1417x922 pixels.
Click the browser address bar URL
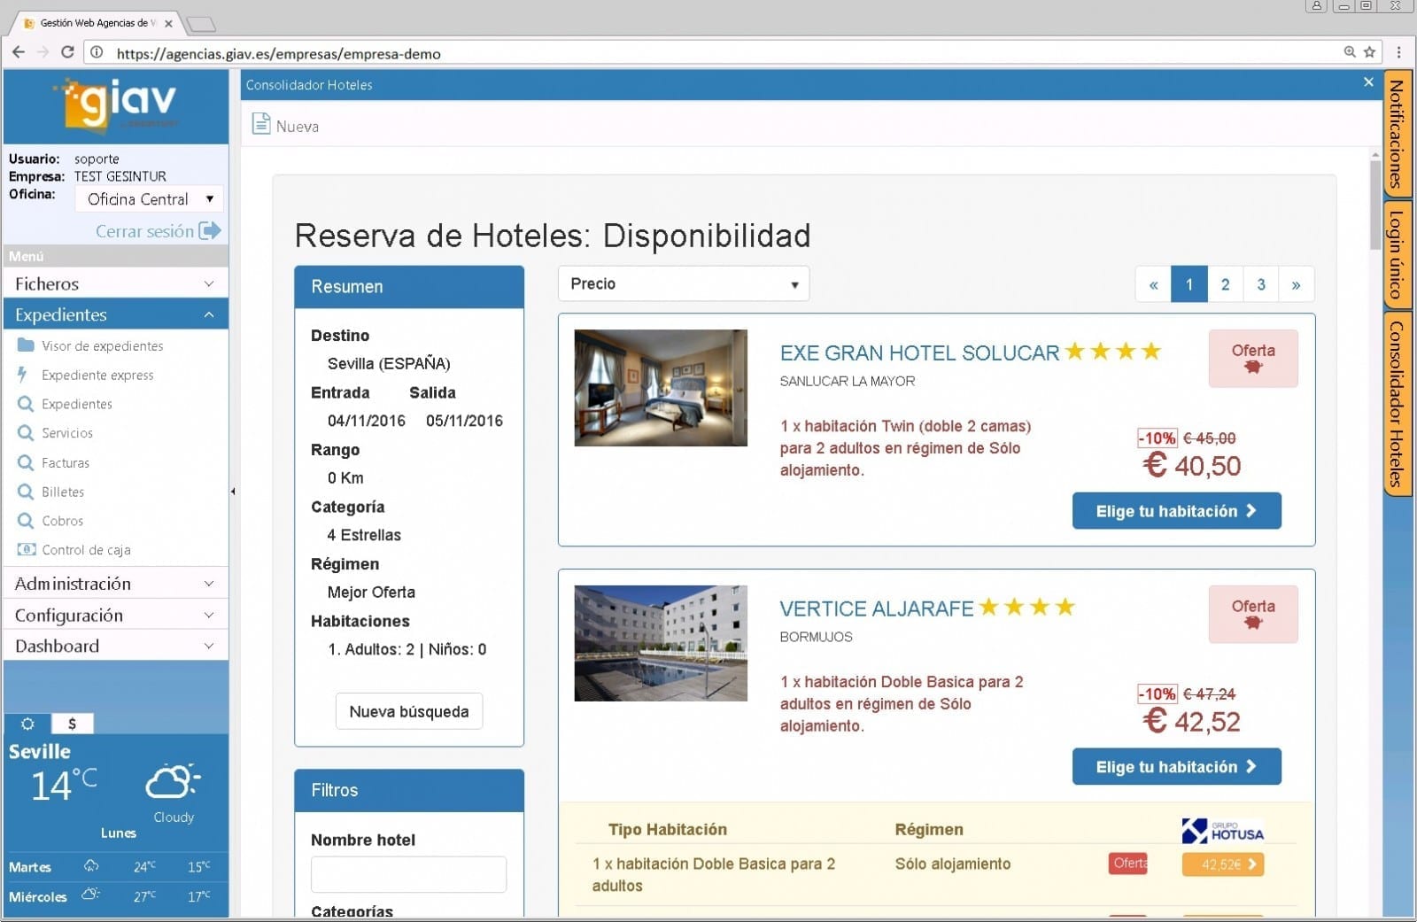(x=278, y=53)
